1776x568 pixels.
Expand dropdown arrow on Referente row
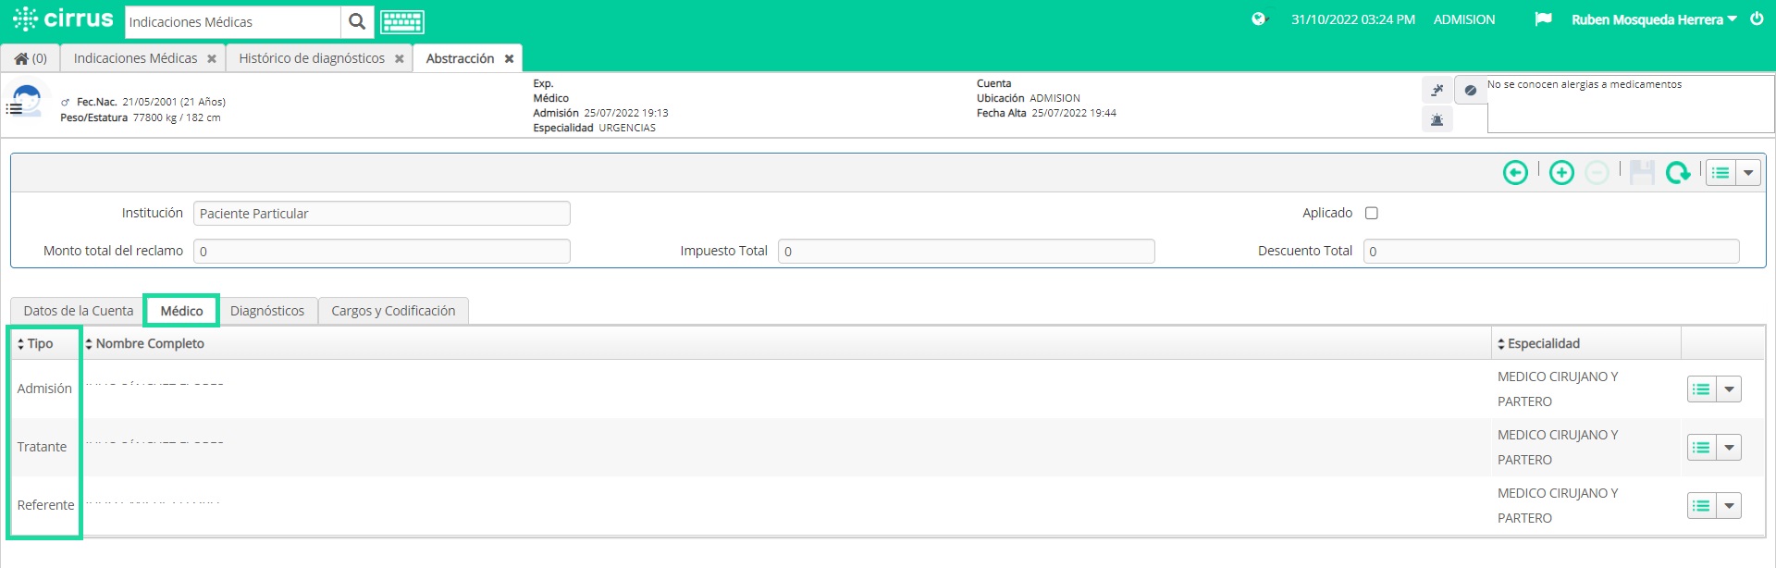tap(1729, 506)
